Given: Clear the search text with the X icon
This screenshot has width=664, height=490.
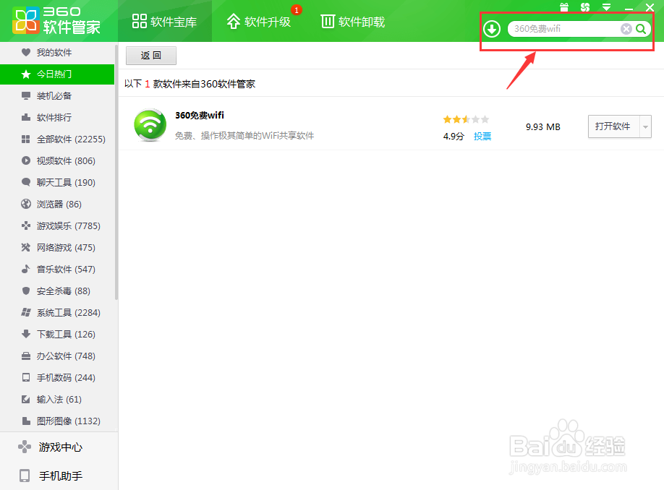Looking at the screenshot, I should 626,29.
